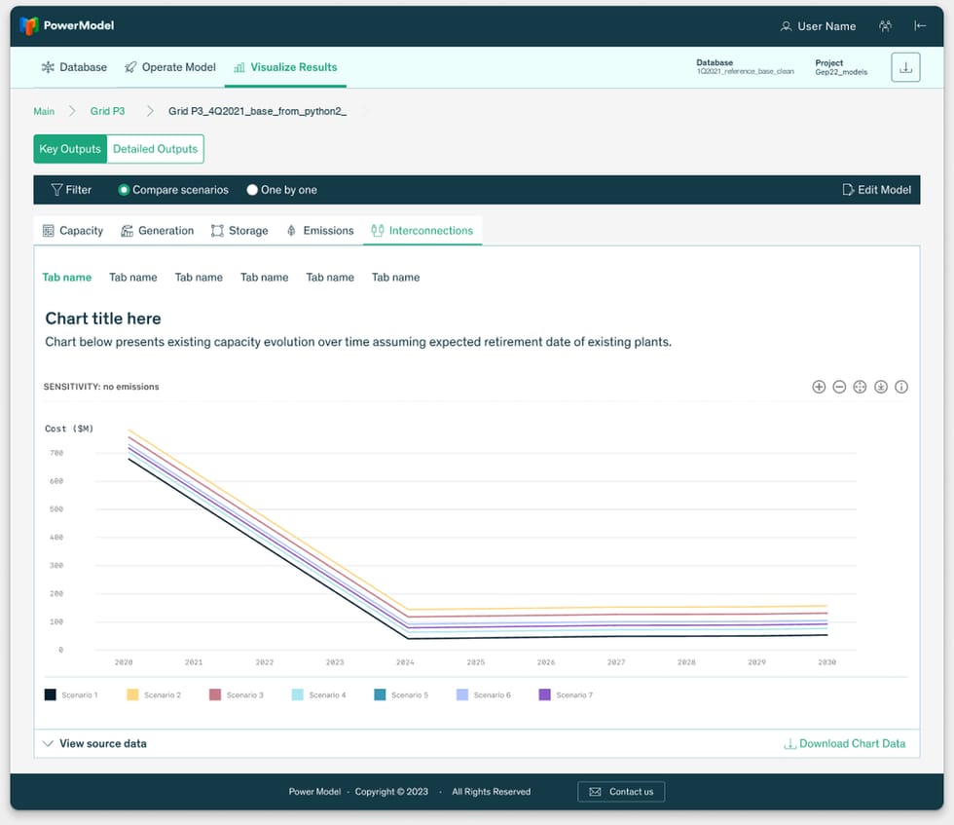Switch to the Operate Model tab
The width and height of the screenshot is (954, 825).
pos(170,67)
